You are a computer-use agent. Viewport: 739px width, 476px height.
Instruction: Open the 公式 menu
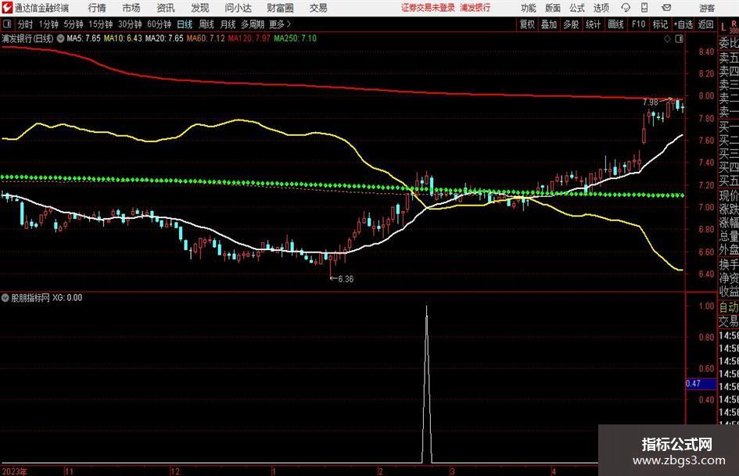click(576, 8)
